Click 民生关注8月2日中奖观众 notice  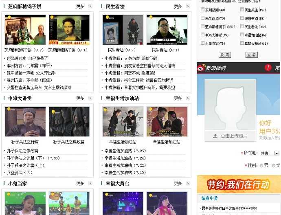(x=229, y=208)
